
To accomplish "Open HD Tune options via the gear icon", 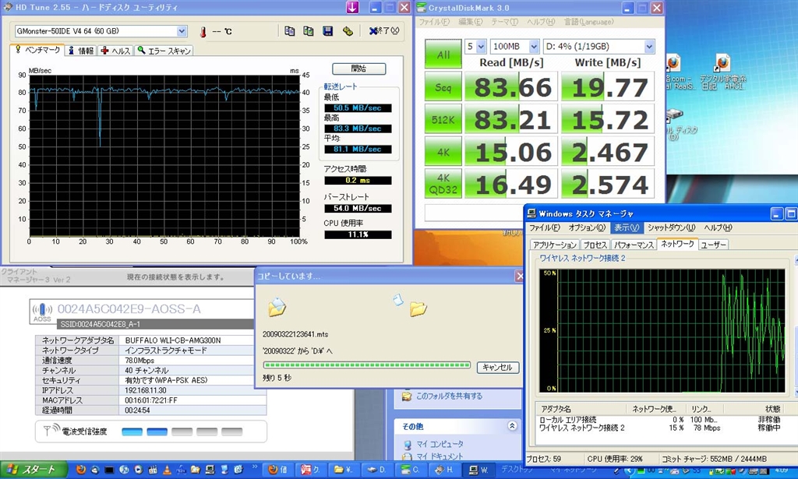I will (x=348, y=31).
